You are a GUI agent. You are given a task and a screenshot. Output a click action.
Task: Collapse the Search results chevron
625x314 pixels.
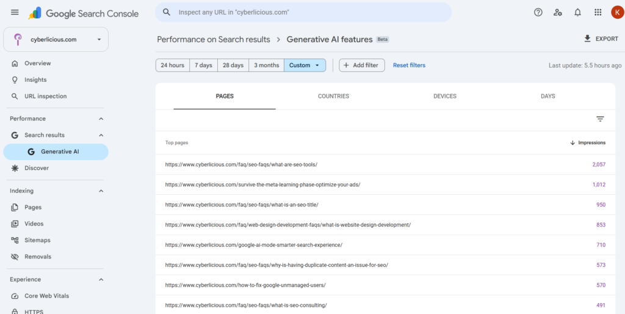point(101,135)
